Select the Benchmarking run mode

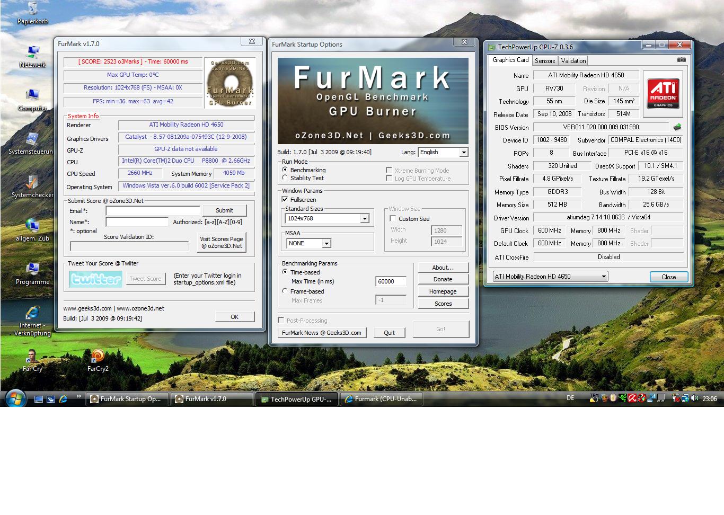285,170
